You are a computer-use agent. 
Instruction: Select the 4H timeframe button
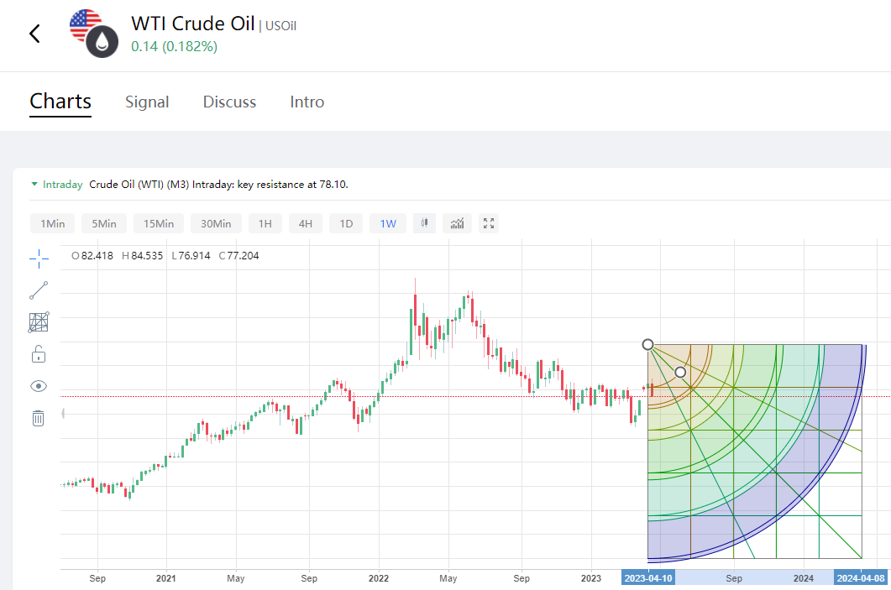tap(306, 223)
